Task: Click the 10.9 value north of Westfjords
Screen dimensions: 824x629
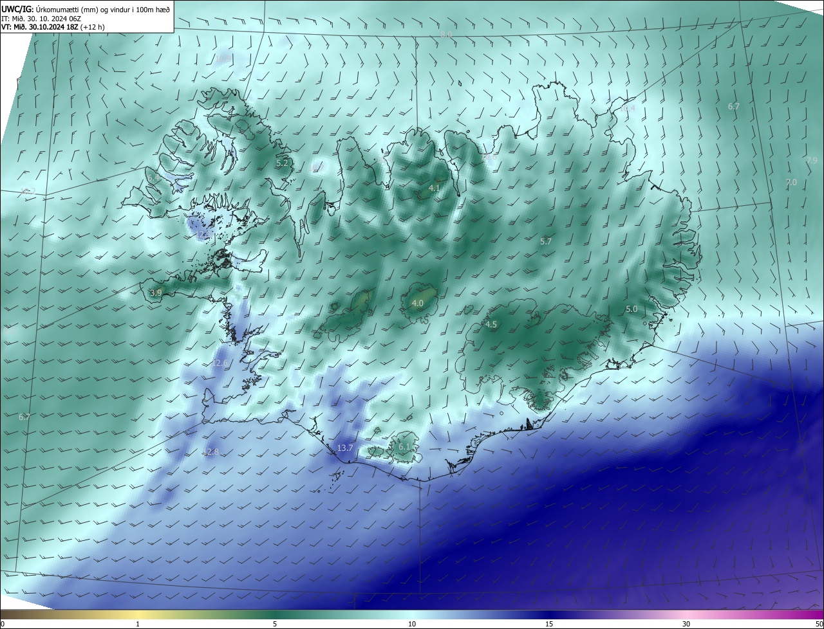Action: click(223, 59)
